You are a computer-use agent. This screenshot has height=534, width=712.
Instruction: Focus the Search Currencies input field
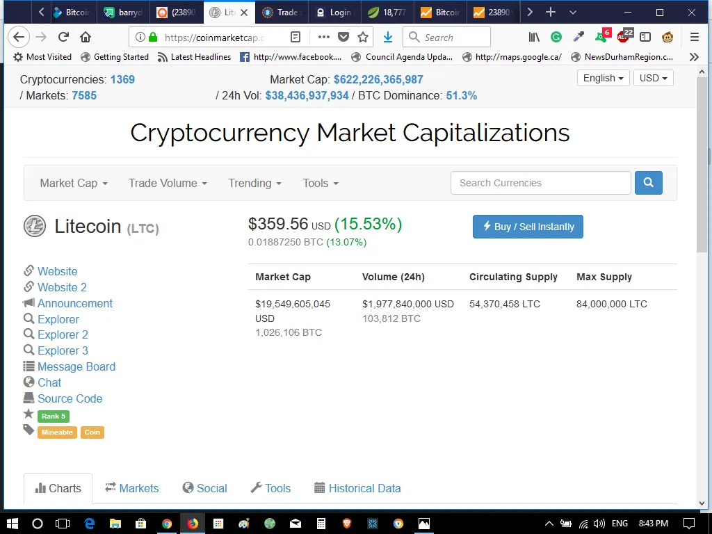[540, 183]
